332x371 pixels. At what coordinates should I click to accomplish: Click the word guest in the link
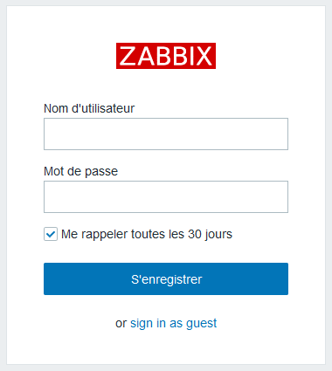click(202, 324)
